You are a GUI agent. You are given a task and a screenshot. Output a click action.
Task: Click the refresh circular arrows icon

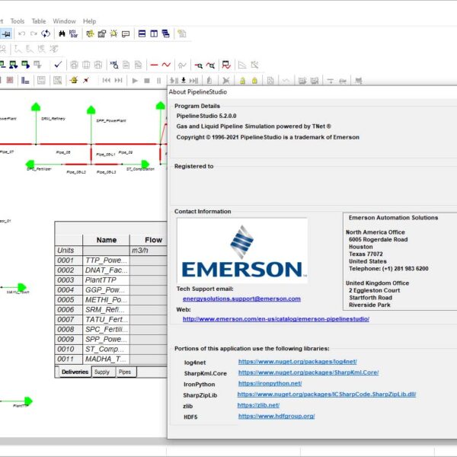point(46,34)
